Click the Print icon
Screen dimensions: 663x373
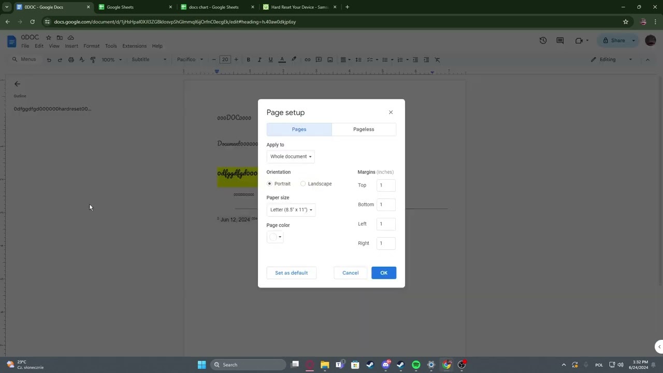click(71, 60)
